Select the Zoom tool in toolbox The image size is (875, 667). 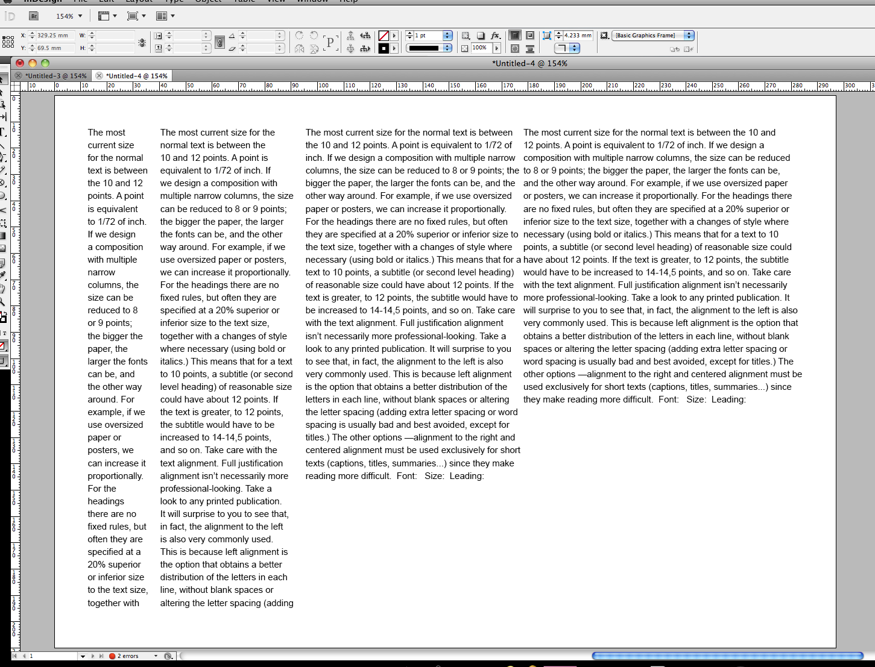[x=3, y=302]
